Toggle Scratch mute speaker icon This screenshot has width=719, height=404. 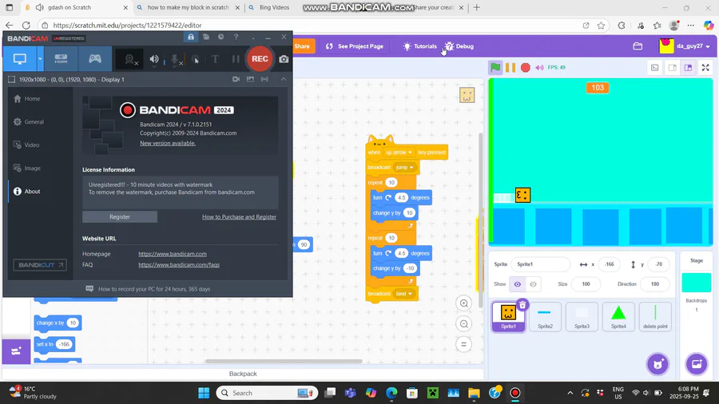click(540, 67)
